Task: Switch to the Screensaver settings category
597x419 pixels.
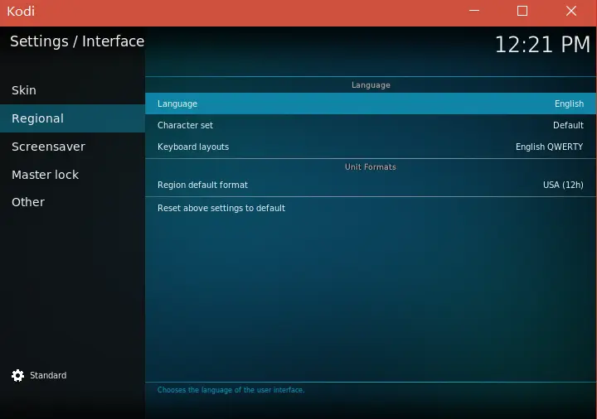Action: coord(48,147)
